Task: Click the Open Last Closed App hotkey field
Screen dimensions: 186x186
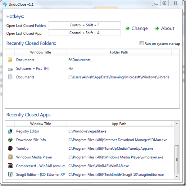Action: [x=84, y=33]
